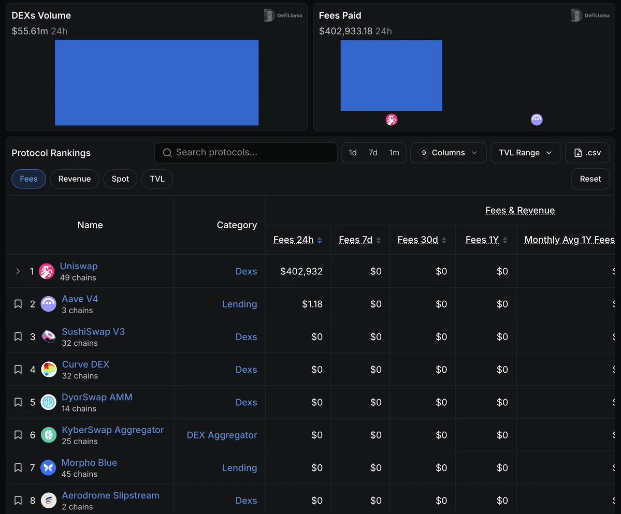Bookmark the DyorSwap AMM protocol

(18, 402)
